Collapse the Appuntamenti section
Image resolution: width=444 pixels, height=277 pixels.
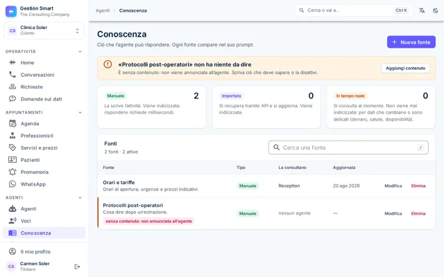[x=80, y=112]
